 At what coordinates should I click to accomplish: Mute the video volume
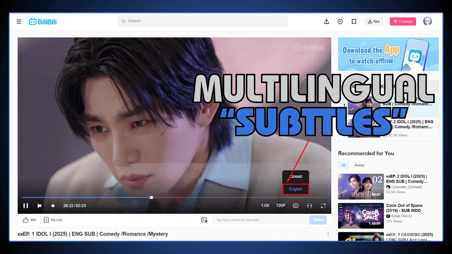point(53,206)
